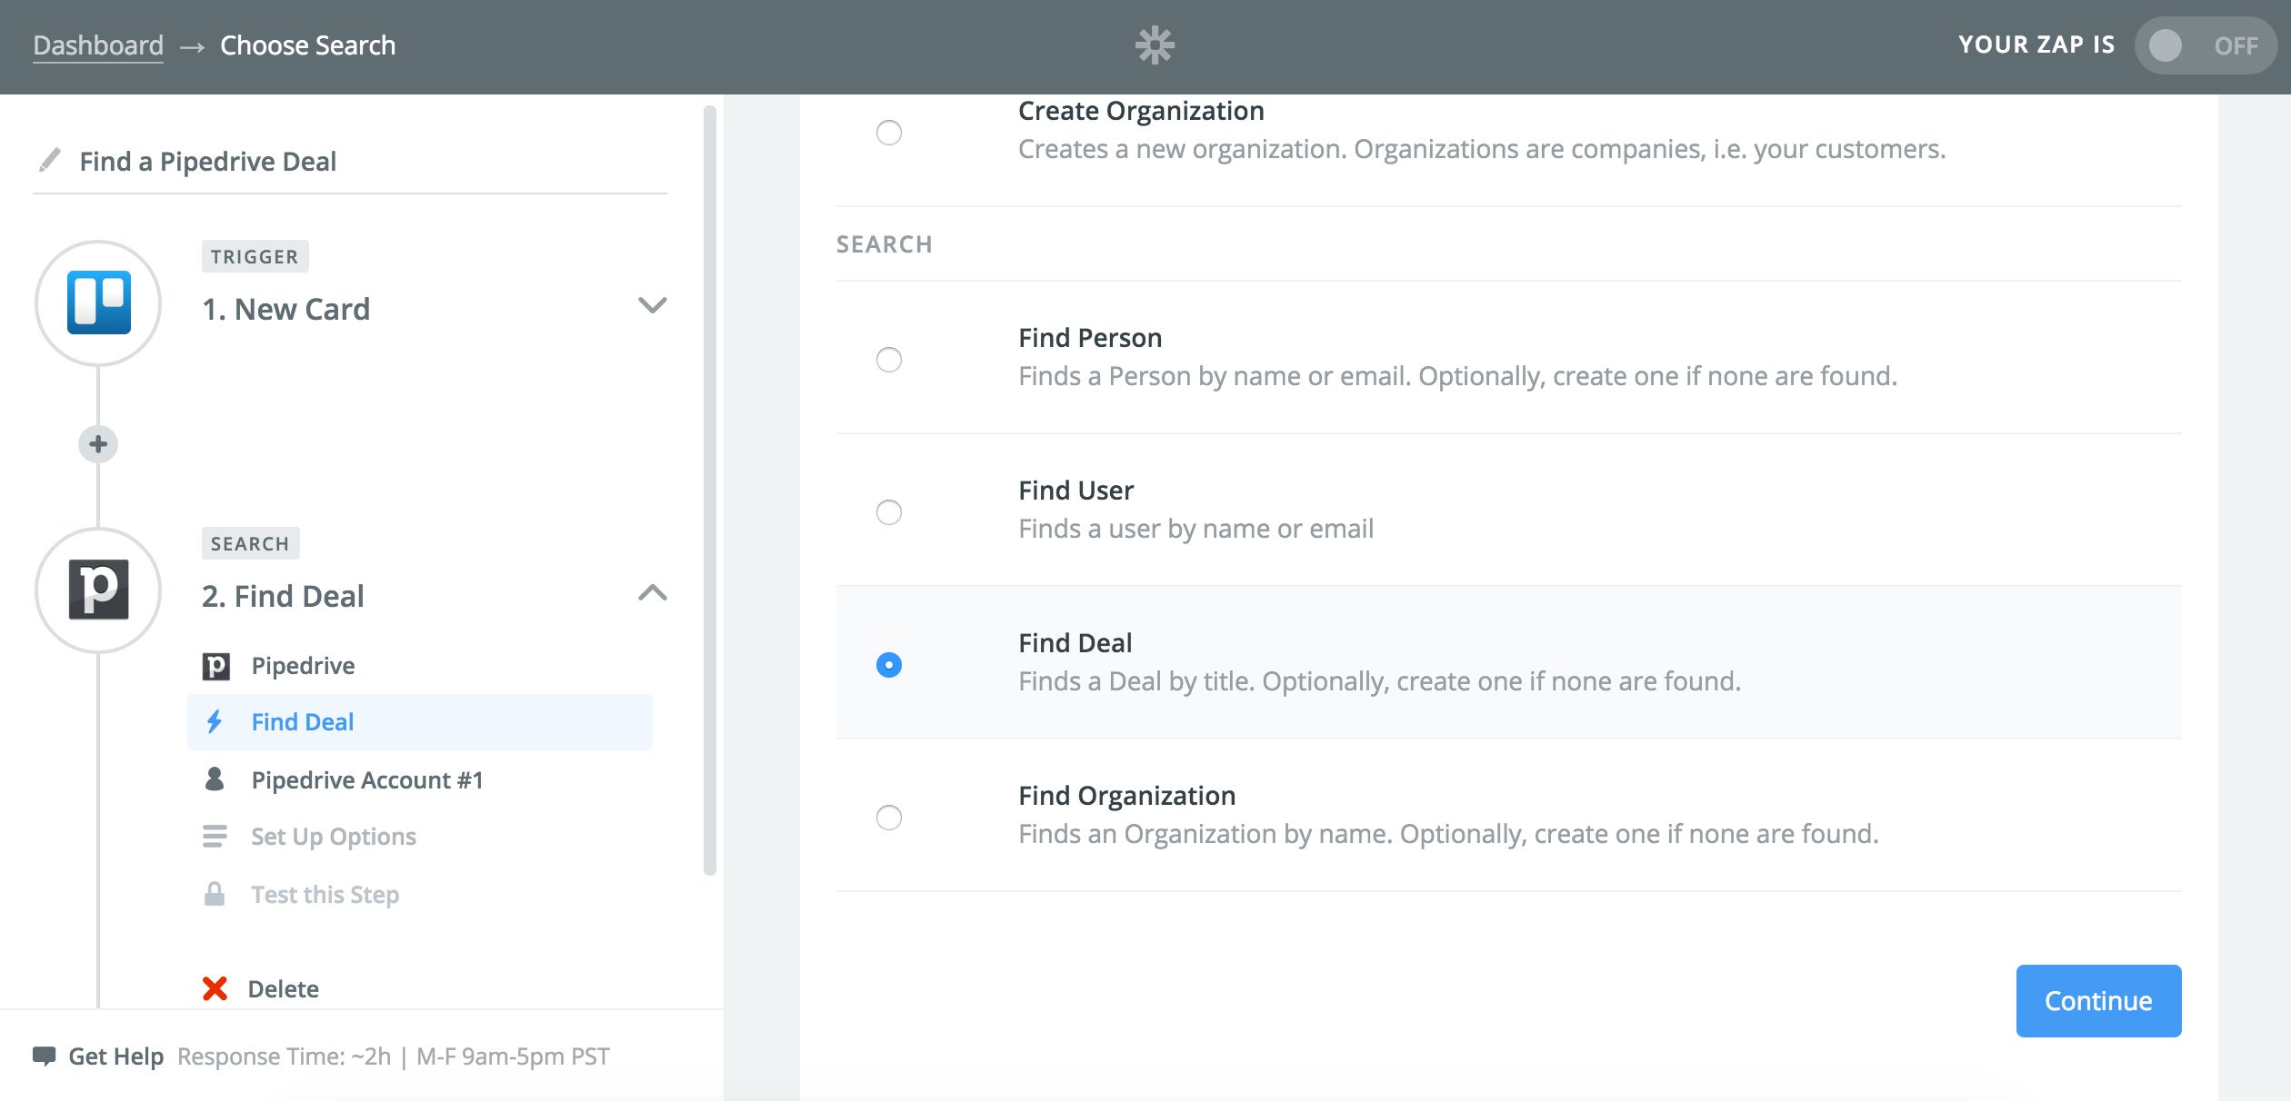
Task: Open the Pipedrive Account #1 substep
Action: pyautogui.click(x=420, y=780)
